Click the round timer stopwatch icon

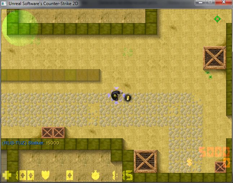point(96,175)
